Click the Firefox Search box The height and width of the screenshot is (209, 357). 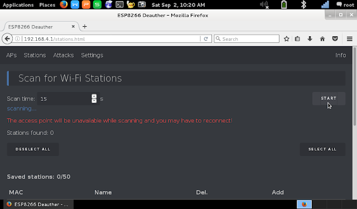[x=247, y=39]
